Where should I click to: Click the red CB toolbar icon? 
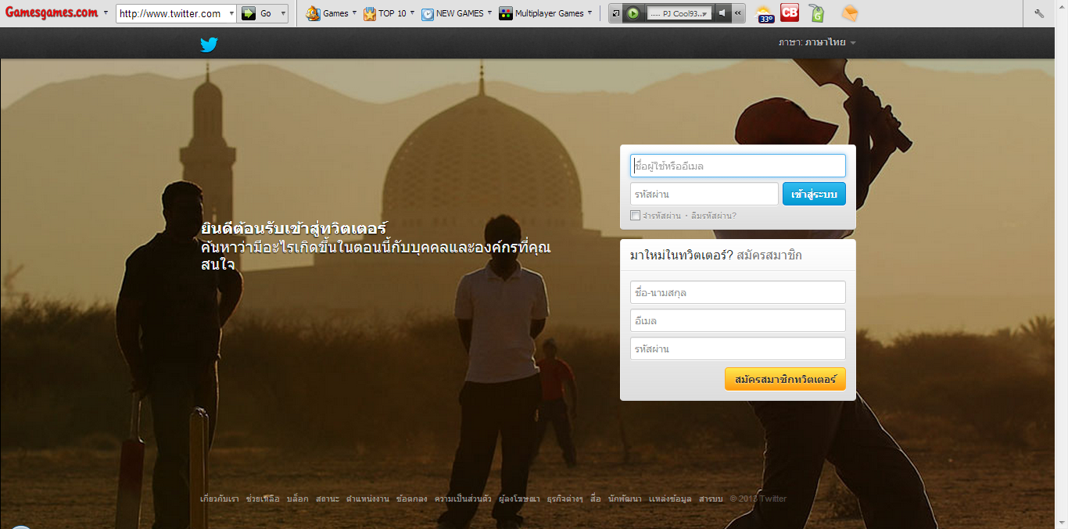tap(790, 13)
